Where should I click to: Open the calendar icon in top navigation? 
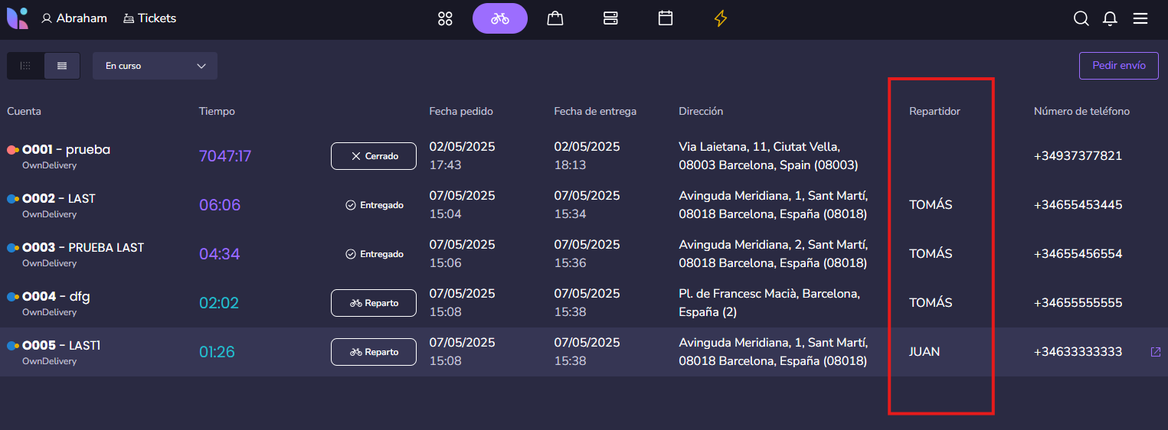(x=666, y=18)
